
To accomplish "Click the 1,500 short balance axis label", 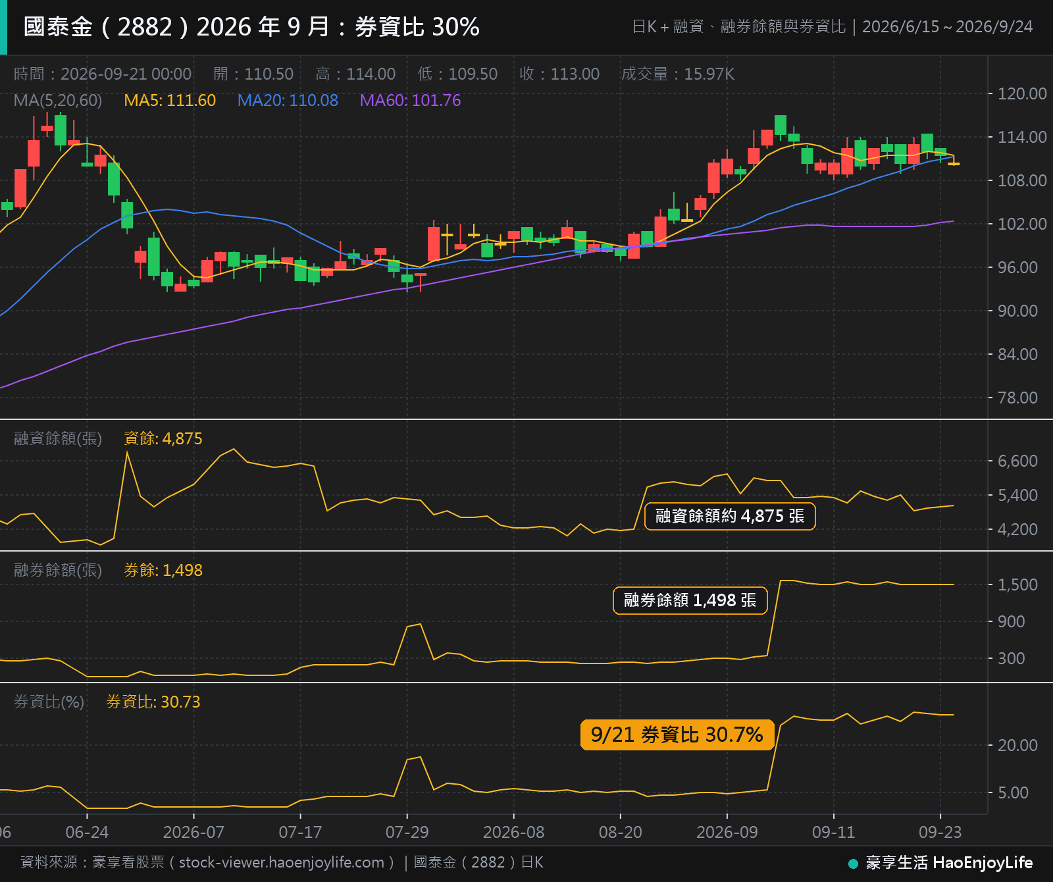I will click(1017, 584).
